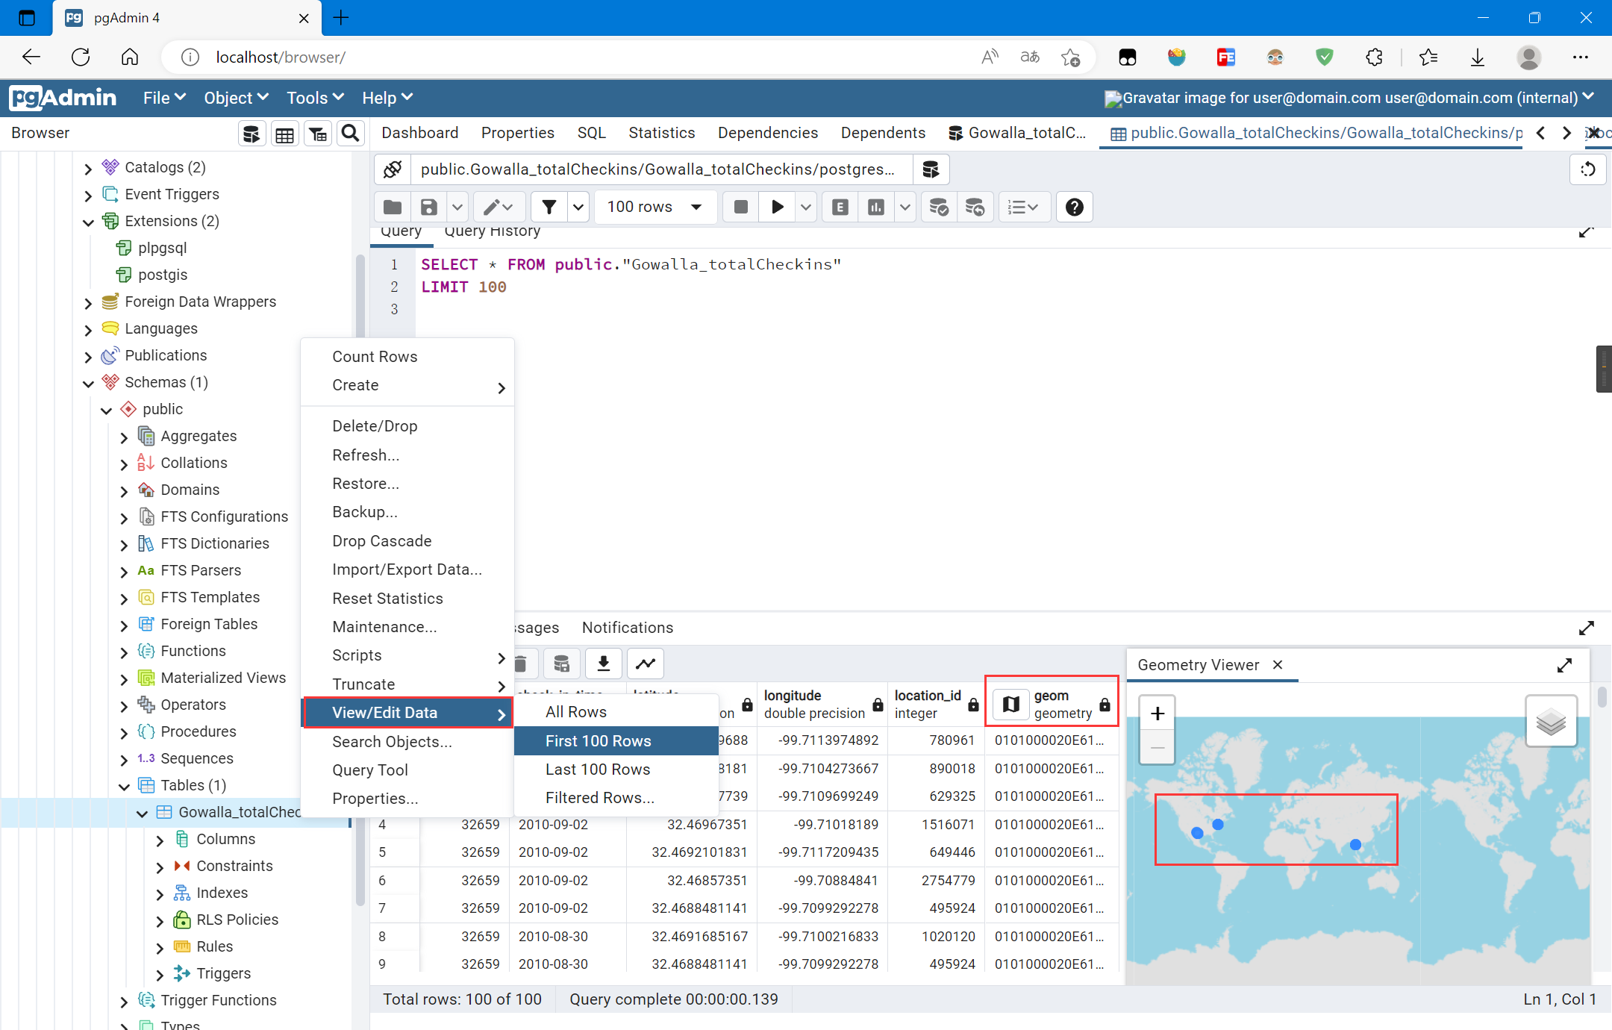Close the Geometry Viewer tab

(x=1278, y=664)
